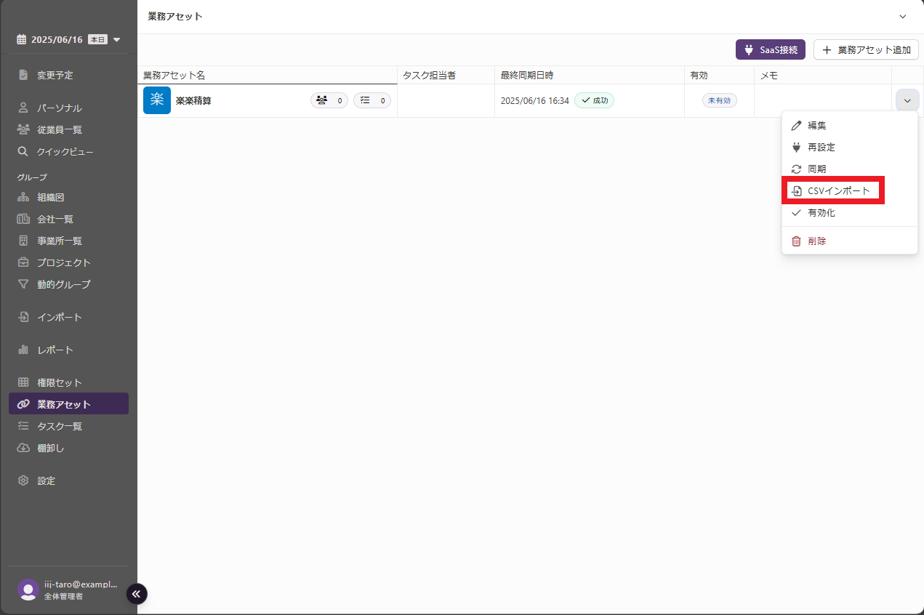Viewport: 924px width, 615px height.
Task: Choose CSVインポート from the context menu
Action: [x=838, y=190]
